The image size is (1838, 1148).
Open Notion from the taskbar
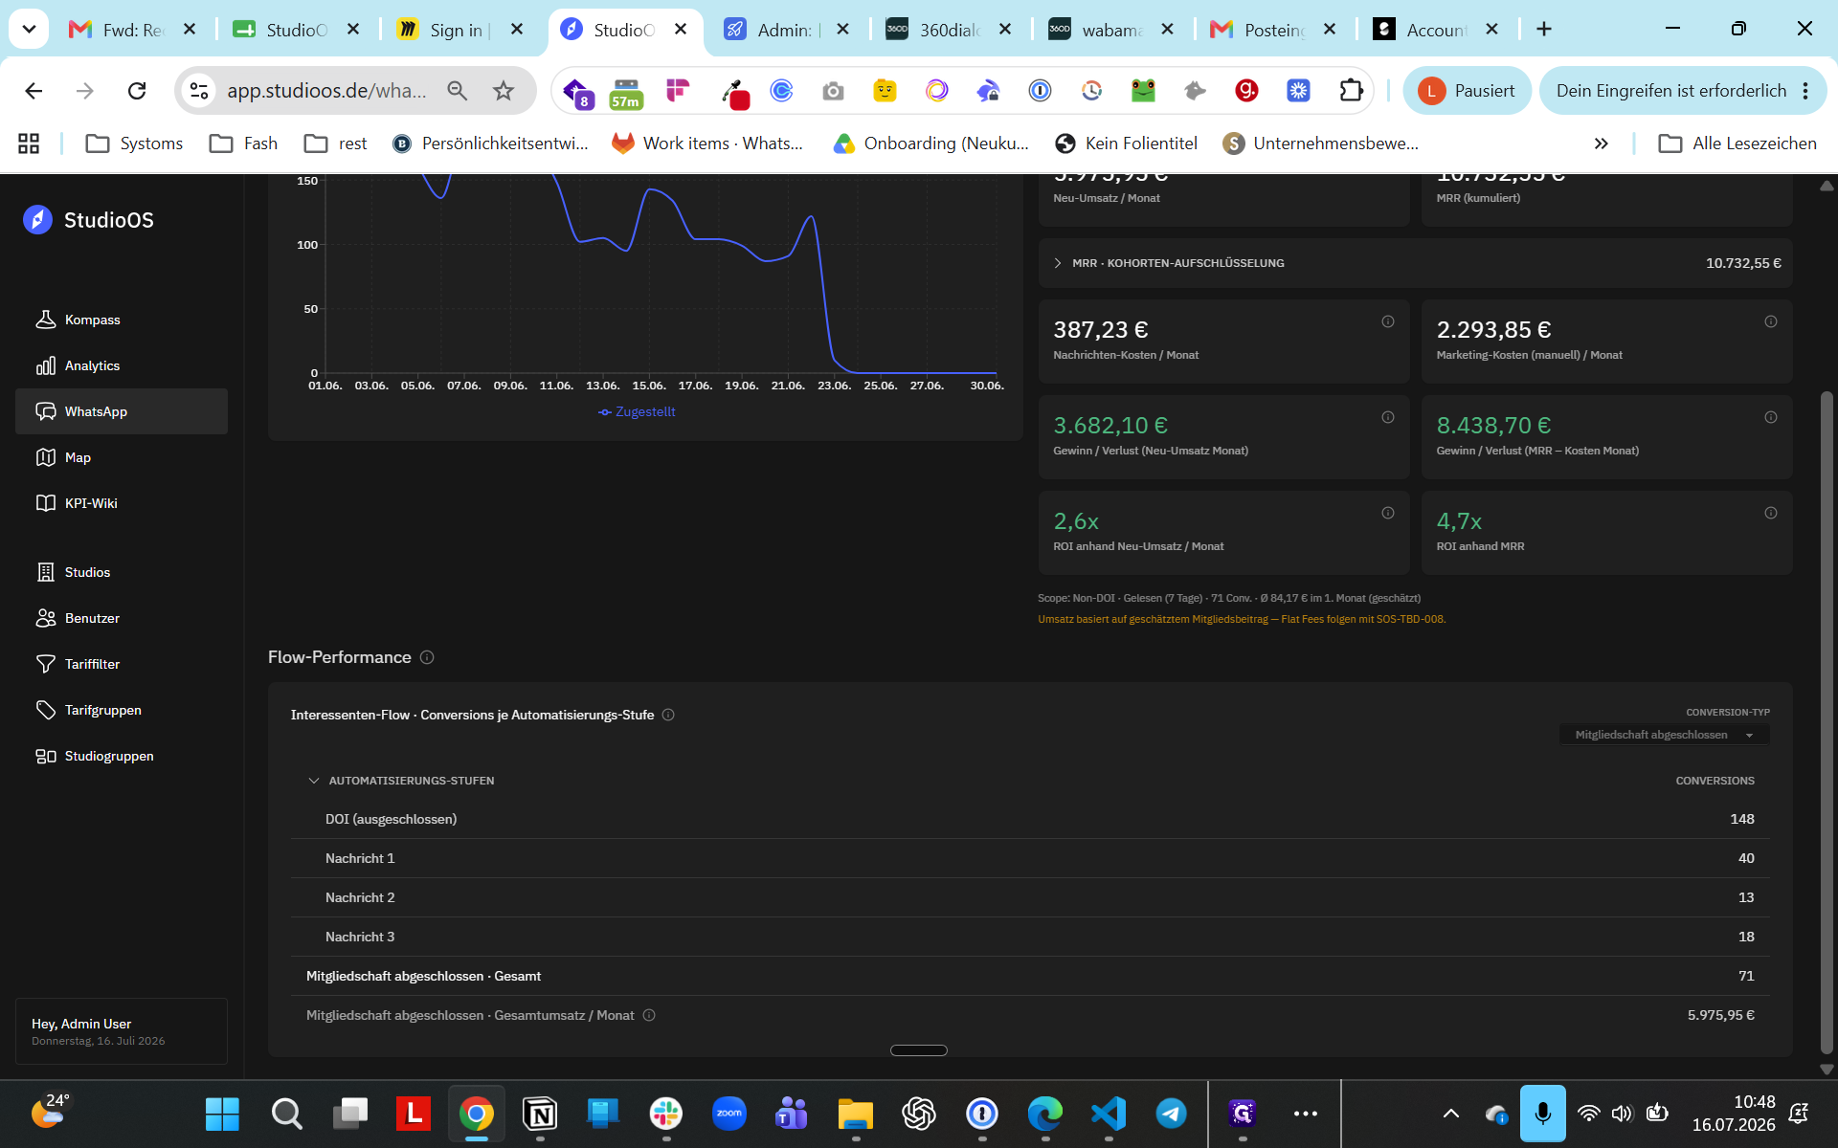tap(540, 1114)
